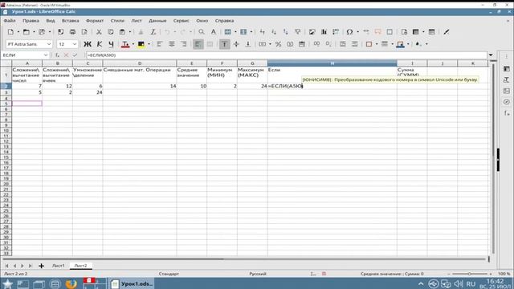Click the Paste clipboard icon
This screenshot has width=514, height=289.
(122, 32)
